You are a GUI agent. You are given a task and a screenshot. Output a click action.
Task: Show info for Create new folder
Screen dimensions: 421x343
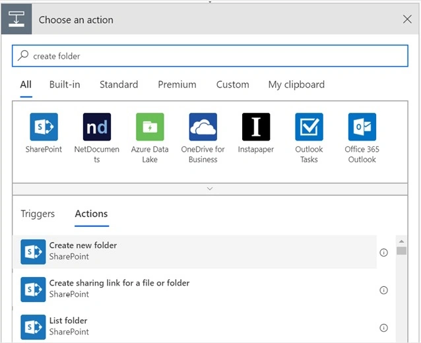coord(383,253)
